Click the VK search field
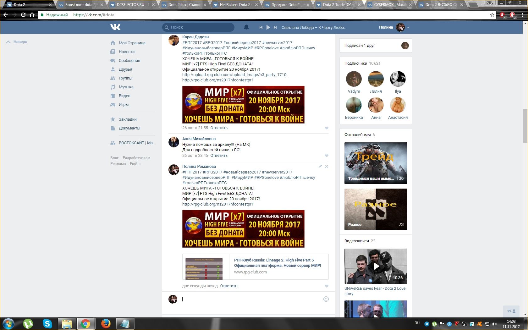 pos(198,27)
